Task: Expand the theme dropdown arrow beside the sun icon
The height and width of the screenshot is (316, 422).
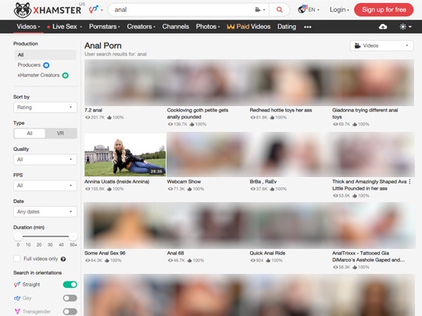Action: point(410,27)
